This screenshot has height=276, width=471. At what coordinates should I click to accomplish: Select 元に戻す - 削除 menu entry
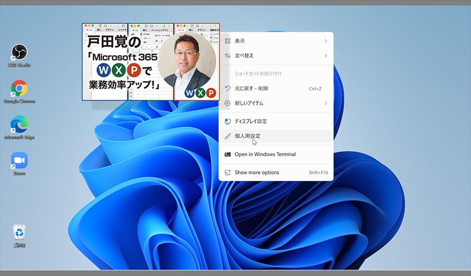point(276,89)
